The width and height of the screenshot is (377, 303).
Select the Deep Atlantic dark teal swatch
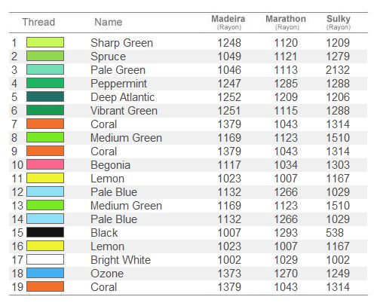coord(45,96)
